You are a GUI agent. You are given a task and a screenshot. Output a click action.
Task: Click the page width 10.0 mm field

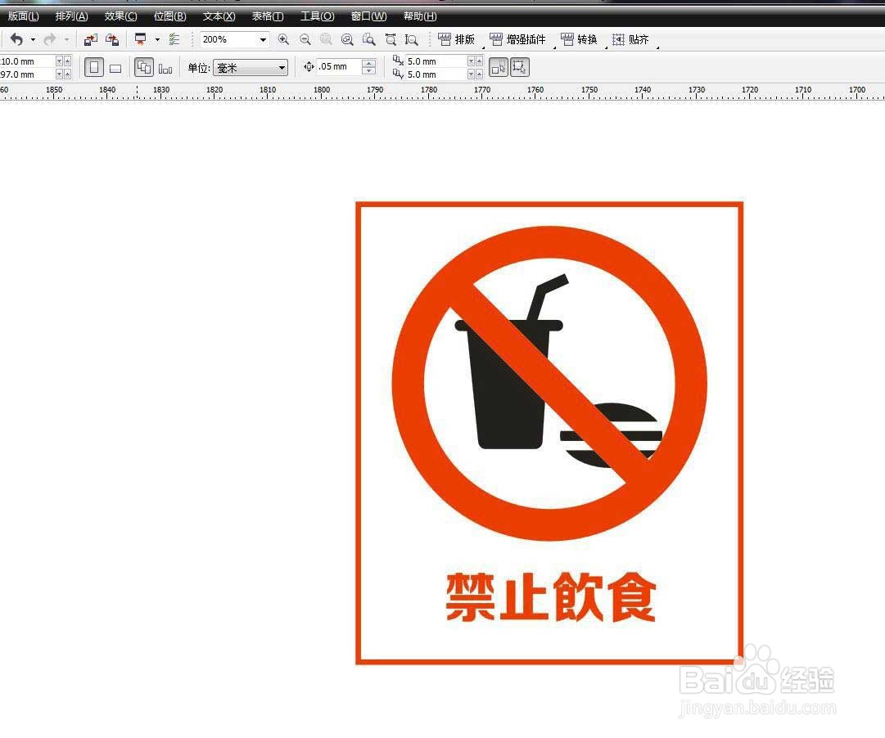click(27, 61)
